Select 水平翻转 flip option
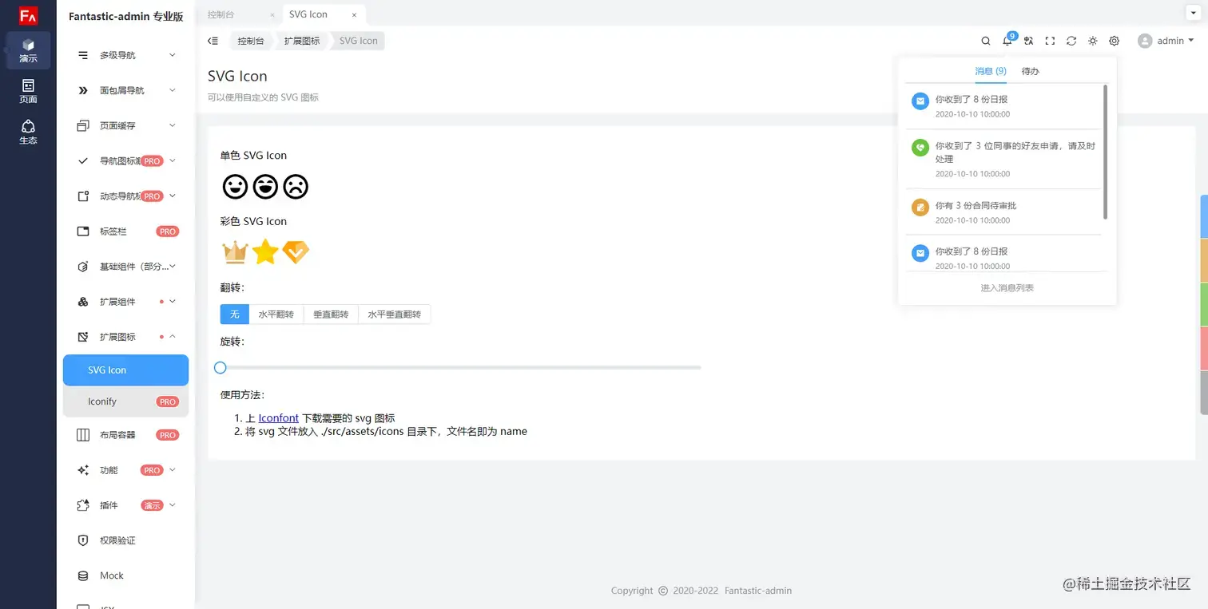The image size is (1208, 609). (276, 314)
